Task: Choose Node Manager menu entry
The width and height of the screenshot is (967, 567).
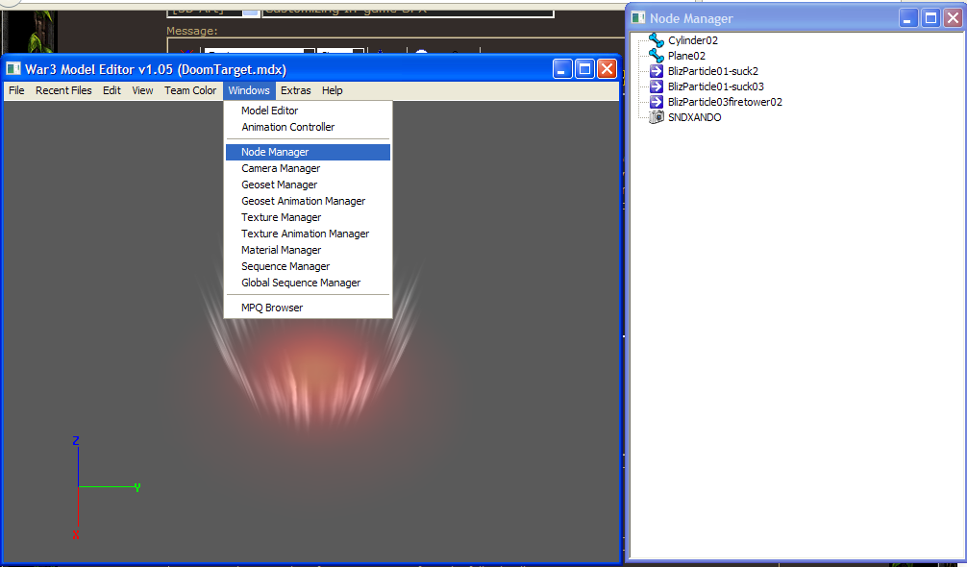Action: click(308, 152)
